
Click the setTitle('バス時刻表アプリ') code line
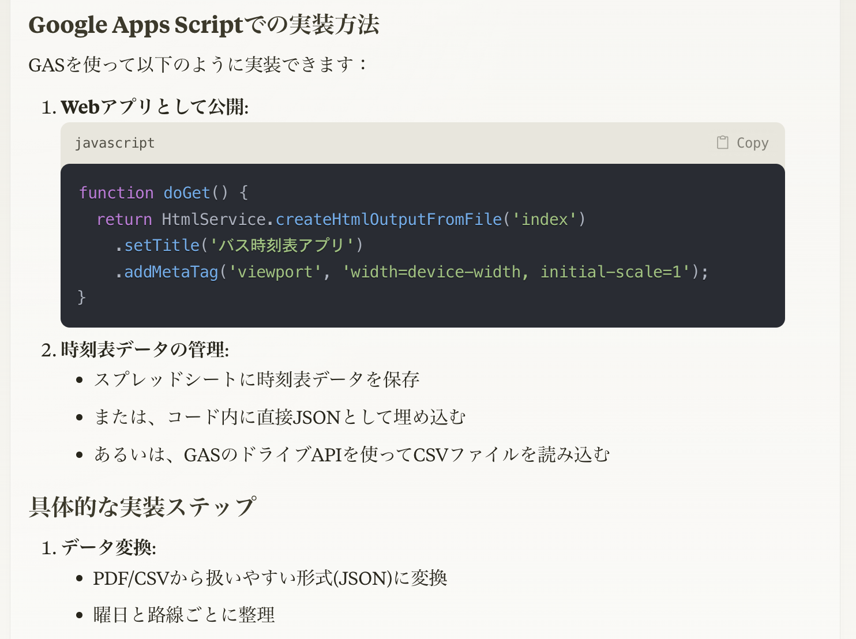coord(239,246)
